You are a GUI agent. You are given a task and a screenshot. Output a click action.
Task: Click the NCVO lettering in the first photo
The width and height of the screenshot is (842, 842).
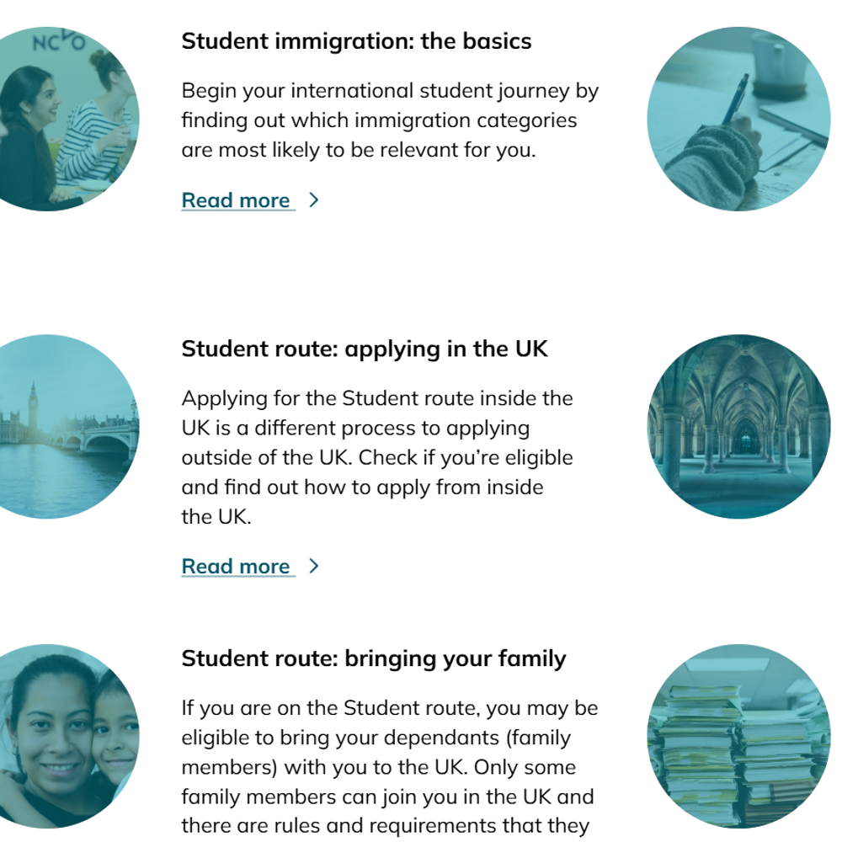(58, 40)
